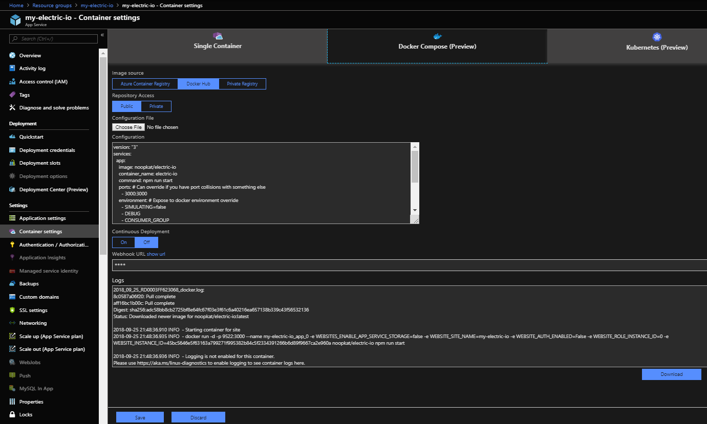Switch to the Docker Compose (Preview) tab
Viewport: 707px width, 424px height.
tap(437, 46)
